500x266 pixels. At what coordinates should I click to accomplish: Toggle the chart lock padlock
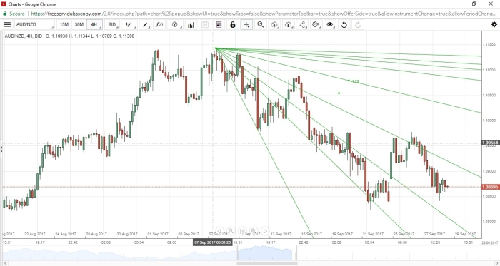point(233,24)
